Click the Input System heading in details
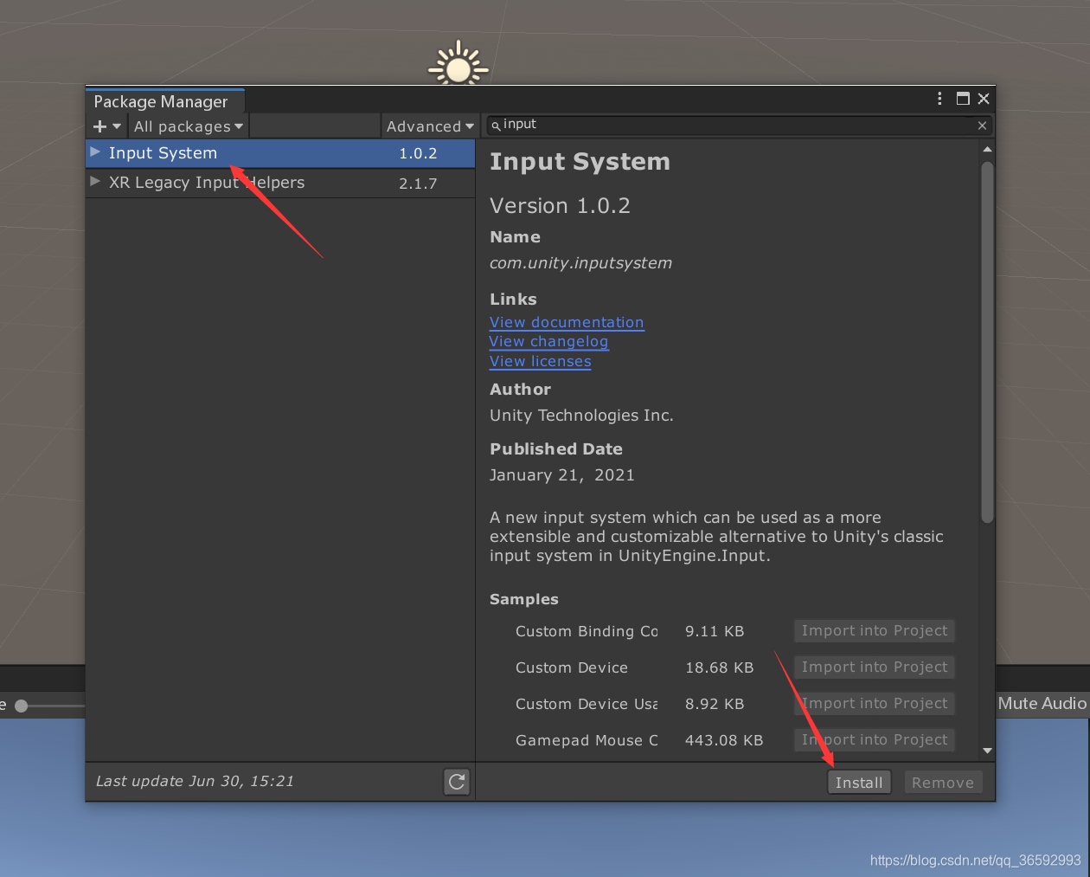 (x=580, y=162)
